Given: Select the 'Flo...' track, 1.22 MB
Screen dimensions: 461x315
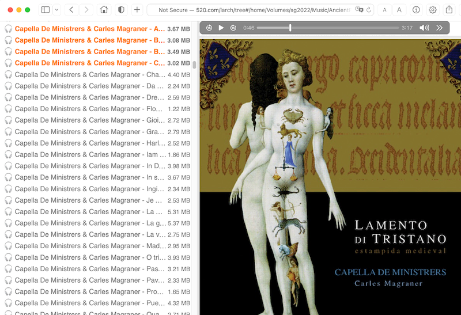Looking at the screenshot, I should pos(97,109).
